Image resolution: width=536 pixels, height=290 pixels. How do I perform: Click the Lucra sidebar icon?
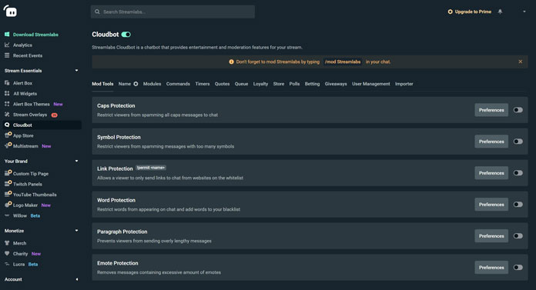[x=7, y=264]
